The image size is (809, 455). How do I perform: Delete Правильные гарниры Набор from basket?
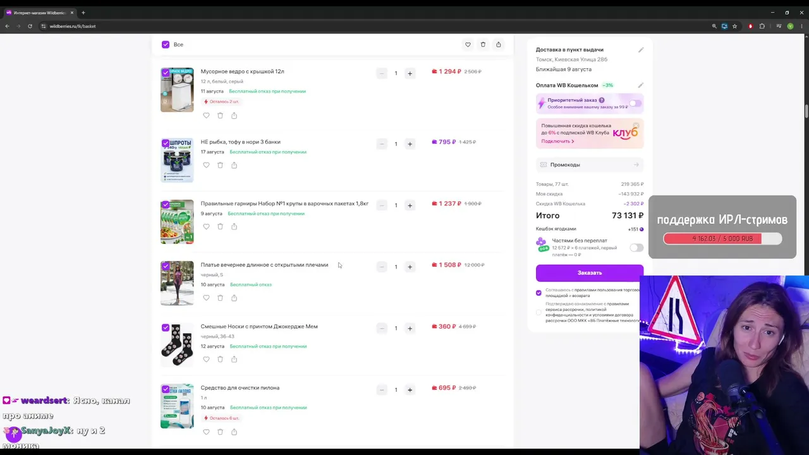coord(220,226)
